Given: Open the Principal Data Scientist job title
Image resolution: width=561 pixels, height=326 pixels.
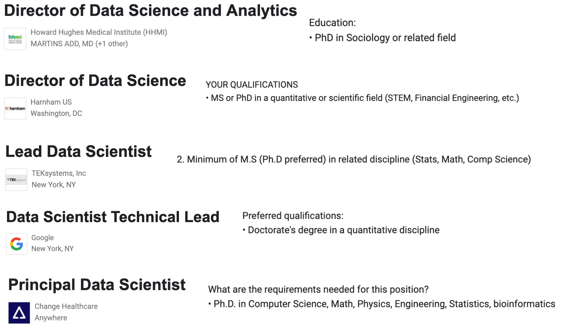Looking at the screenshot, I should 97,285.
